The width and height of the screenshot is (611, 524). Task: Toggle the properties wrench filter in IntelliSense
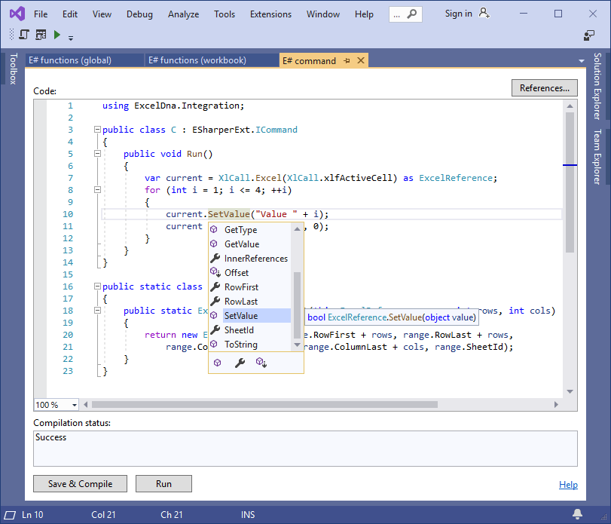[x=240, y=363]
